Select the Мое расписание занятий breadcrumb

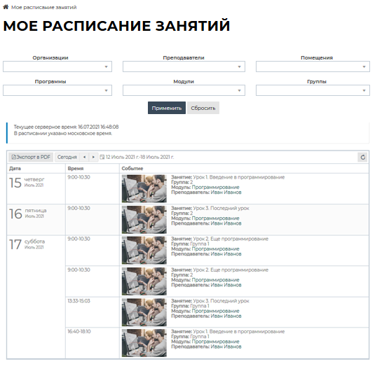tap(44, 8)
